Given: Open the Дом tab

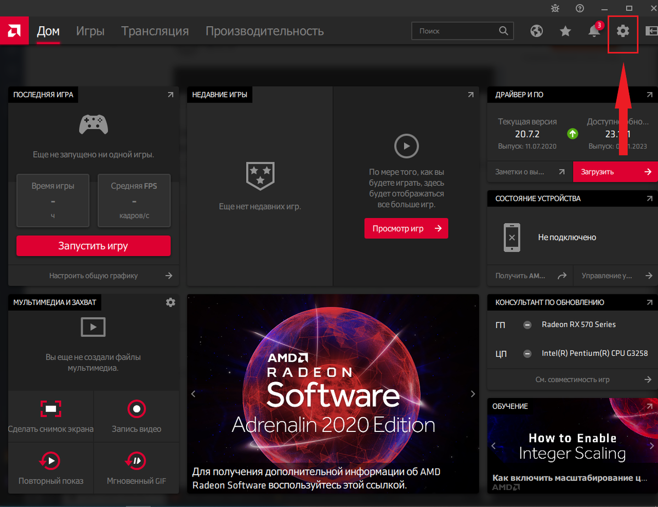Looking at the screenshot, I should pyautogui.click(x=48, y=31).
